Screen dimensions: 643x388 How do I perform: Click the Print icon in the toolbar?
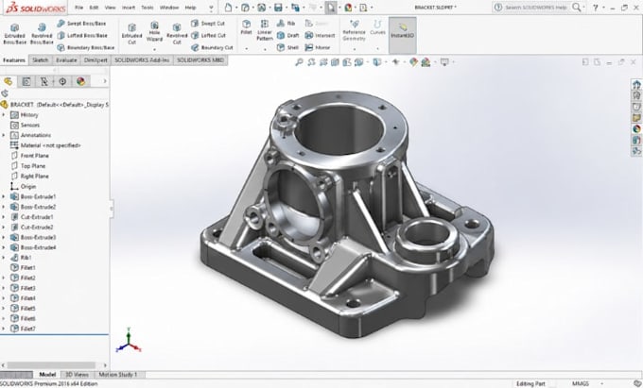(x=295, y=8)
